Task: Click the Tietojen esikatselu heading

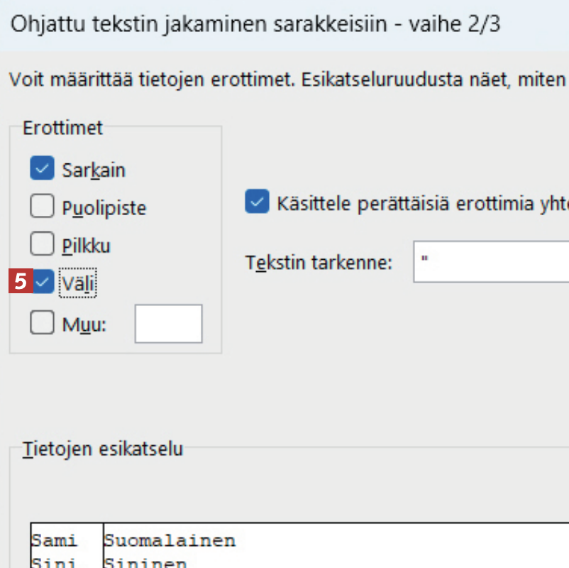Action: click(103, 449)
